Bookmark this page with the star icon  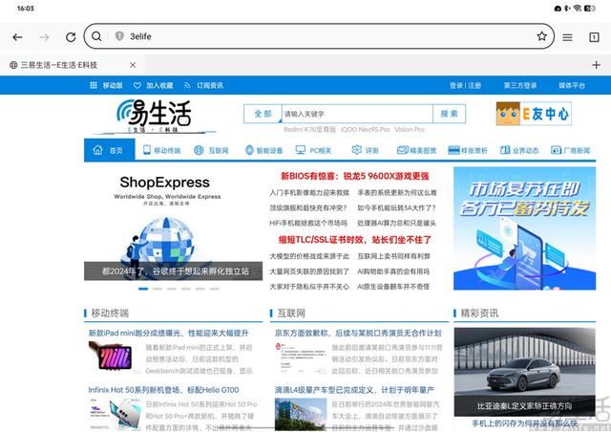541,36
